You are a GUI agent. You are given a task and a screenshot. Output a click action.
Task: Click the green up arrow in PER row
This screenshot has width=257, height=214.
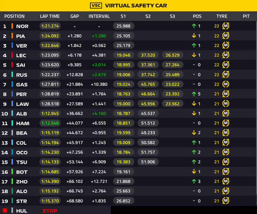point(194,94)
